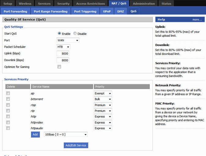The height and width of the screenshot is (156, 206).
Task: Check delete box for http service
Action: [8, 117]
